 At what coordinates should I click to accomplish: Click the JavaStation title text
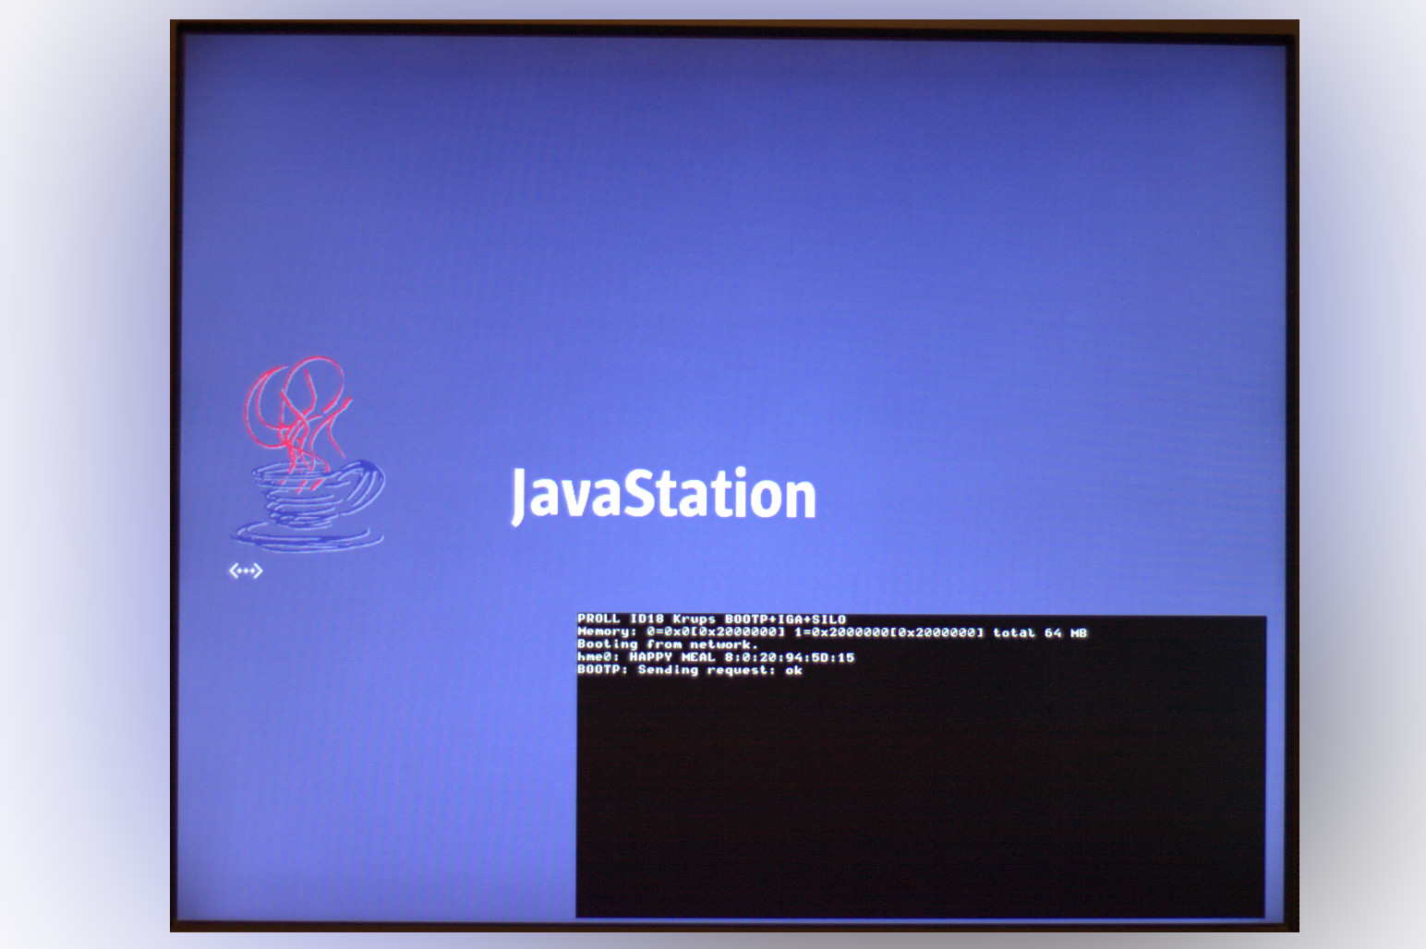coord(663,495)
